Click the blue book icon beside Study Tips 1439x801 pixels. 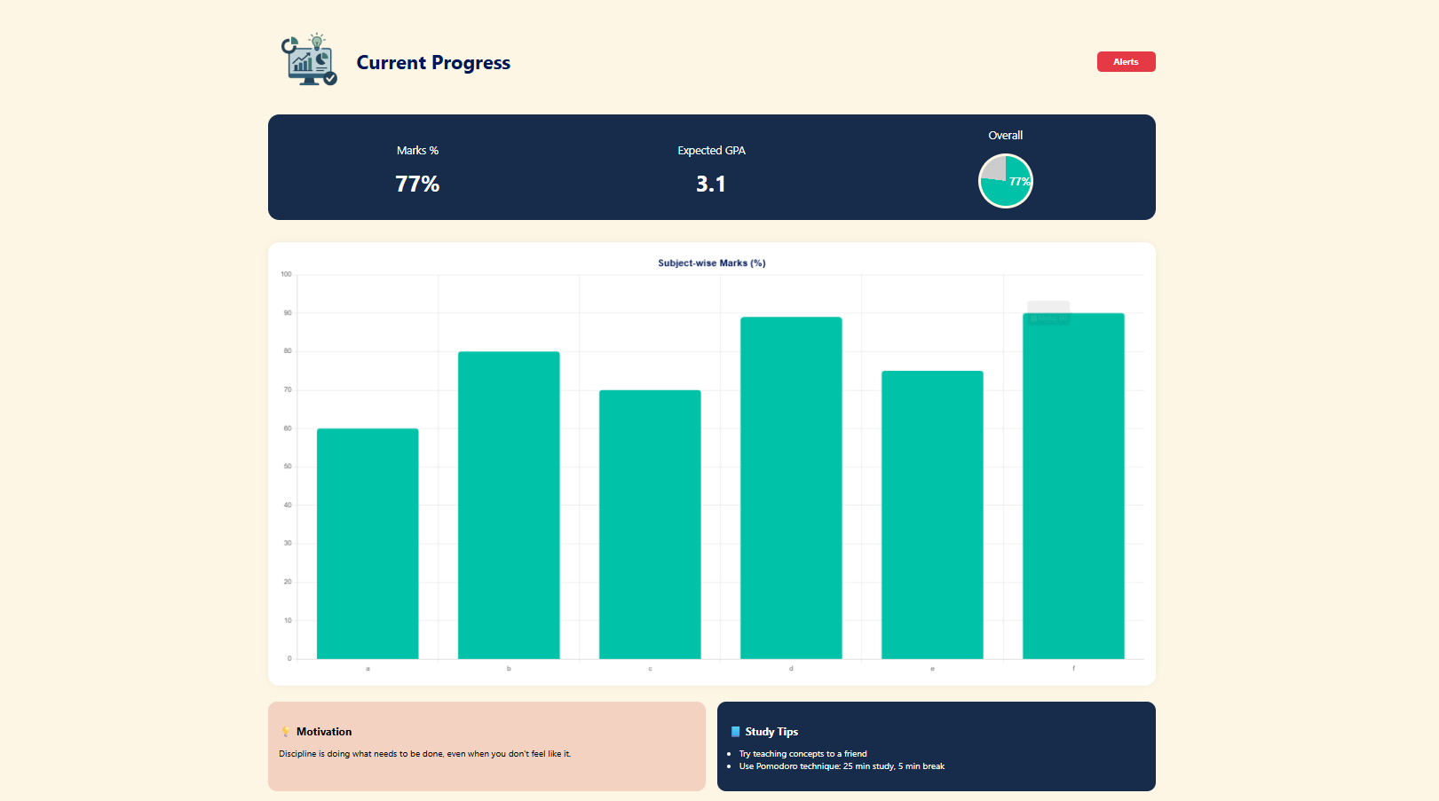coord(734,731)
